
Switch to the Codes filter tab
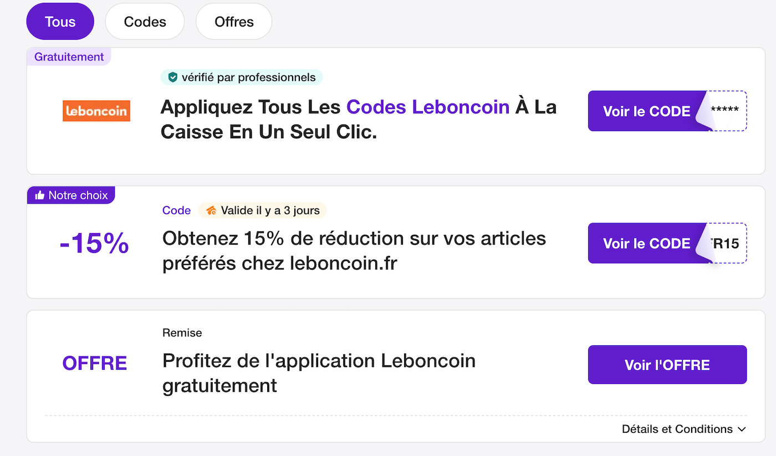(145, 22)
